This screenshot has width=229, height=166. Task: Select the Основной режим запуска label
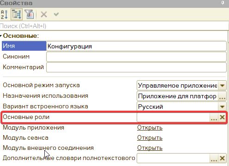point(41,85)
